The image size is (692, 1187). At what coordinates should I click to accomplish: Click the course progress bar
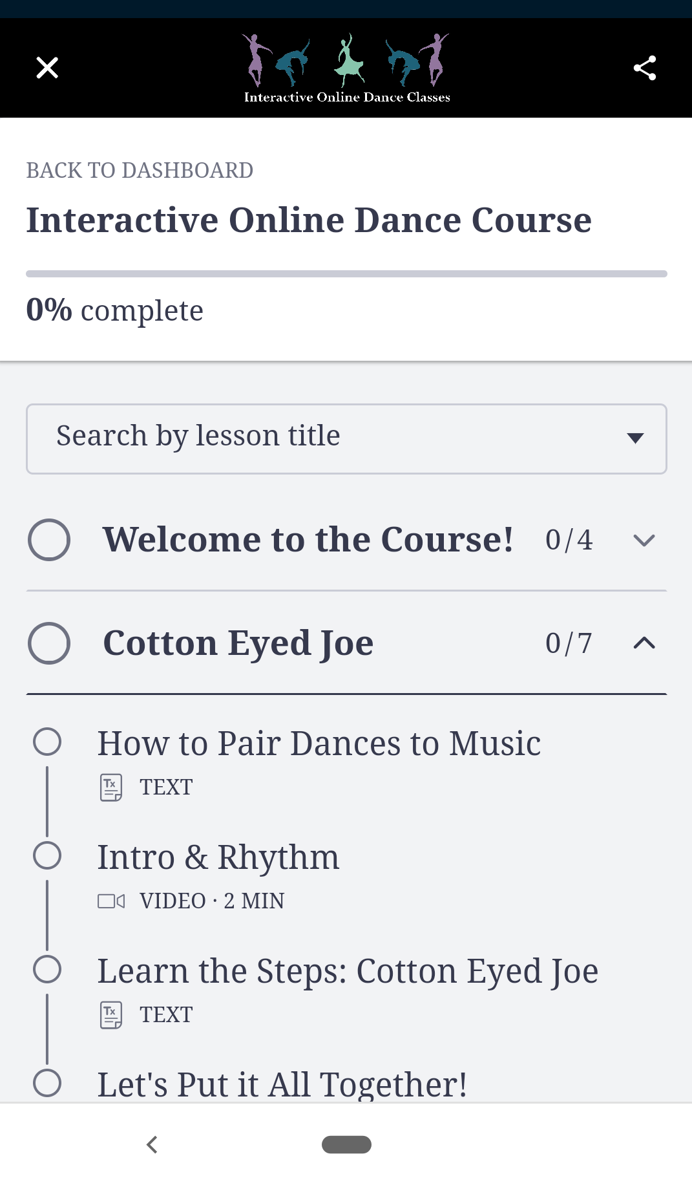click(346, 274)
